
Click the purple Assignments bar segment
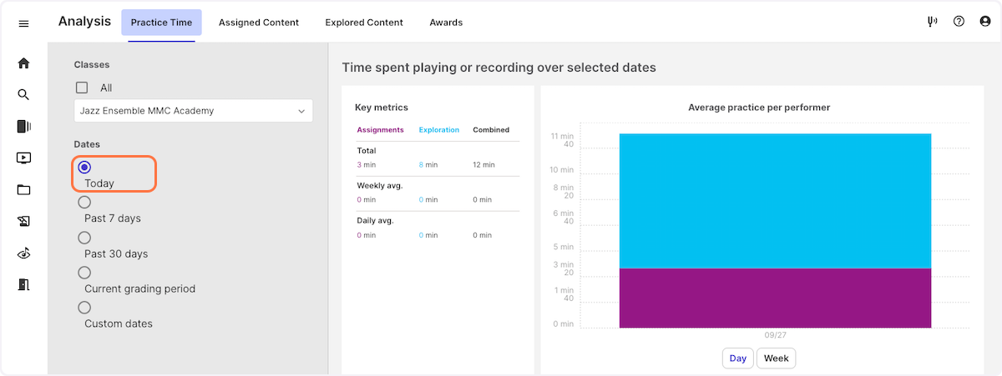(775, 298)
